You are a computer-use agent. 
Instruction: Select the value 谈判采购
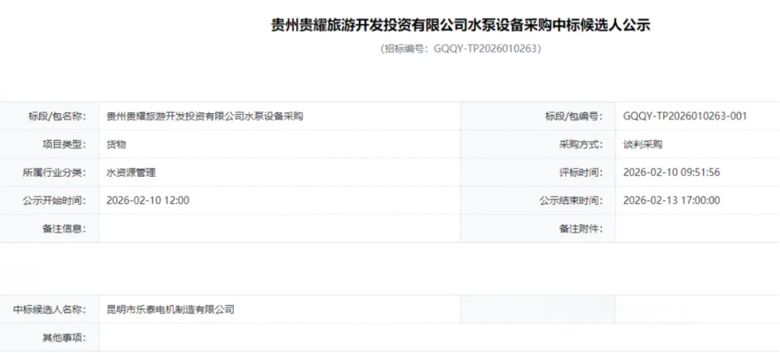[x=643, y=144]
